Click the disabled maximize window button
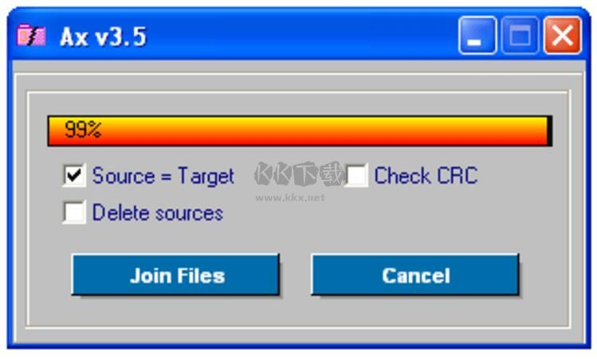 click(x=520, y=35)
